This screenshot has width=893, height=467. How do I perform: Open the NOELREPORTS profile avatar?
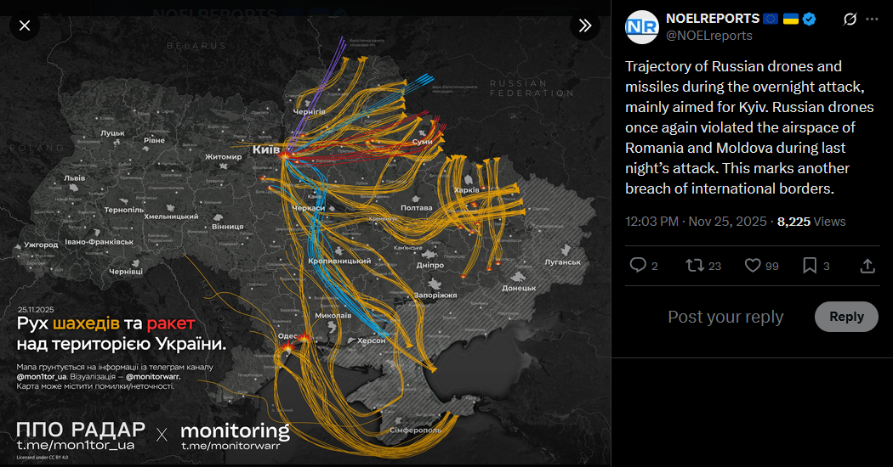click(642, 26)
